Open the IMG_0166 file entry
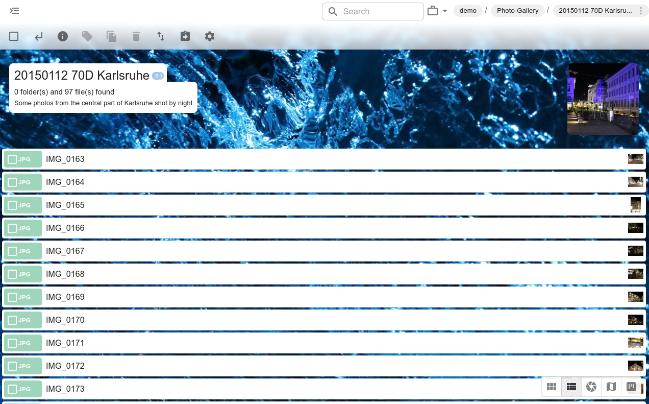Image resolution: width=649 pixels, height=404 pixels. (65, 228)
